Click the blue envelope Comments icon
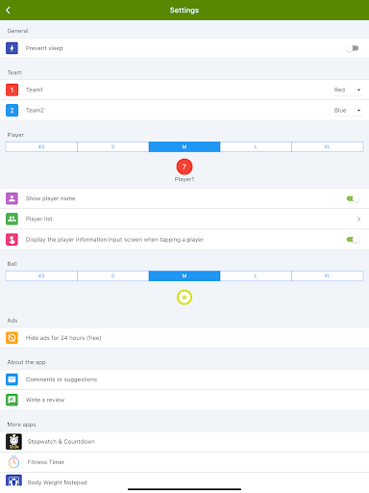369x493 pixels. point(12,379)
